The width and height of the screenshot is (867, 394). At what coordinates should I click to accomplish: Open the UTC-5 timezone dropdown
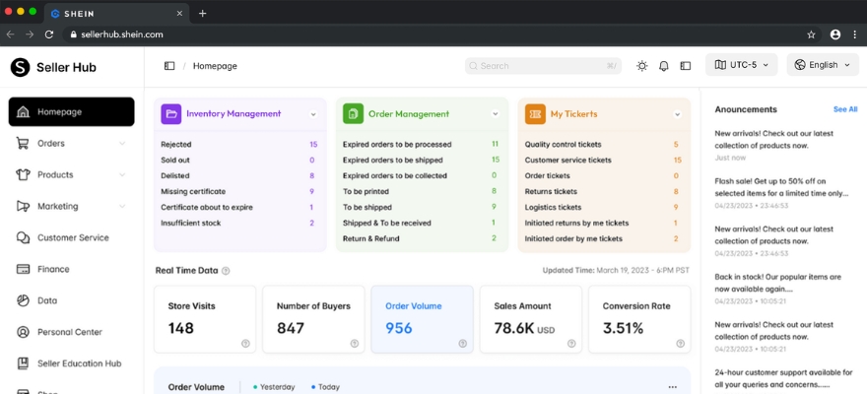point(742,65)
